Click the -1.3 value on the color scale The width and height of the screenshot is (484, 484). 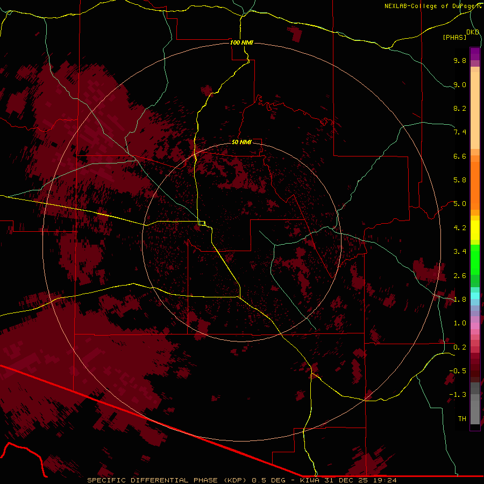[x=458, y=395]
